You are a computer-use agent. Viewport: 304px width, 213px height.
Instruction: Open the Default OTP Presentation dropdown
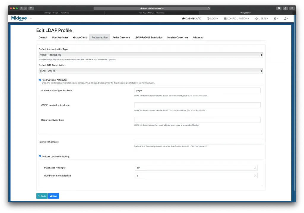coord(150,71)
